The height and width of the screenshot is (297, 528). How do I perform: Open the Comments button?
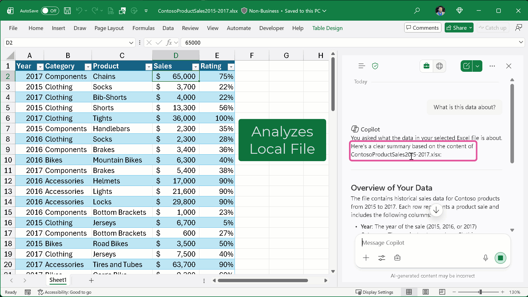tap(422, 28)
